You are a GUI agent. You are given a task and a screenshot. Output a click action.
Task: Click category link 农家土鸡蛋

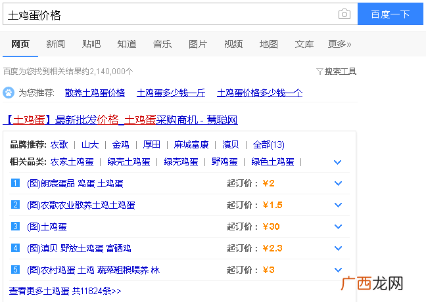coord(72,162)
